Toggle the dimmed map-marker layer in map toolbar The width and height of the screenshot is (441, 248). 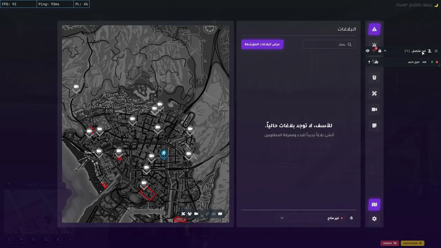214,214
